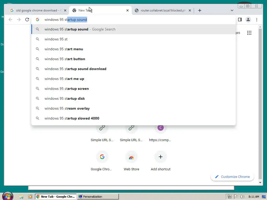
Task: Expand the tab search chevron
Action: click(232, 10)
